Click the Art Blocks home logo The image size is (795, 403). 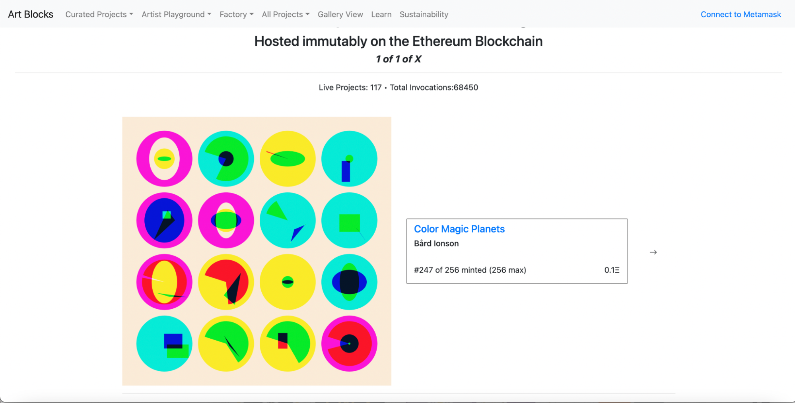[x=31, y=14]
